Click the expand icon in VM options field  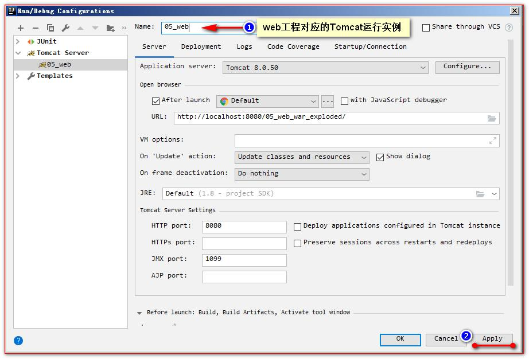[492, 141]
